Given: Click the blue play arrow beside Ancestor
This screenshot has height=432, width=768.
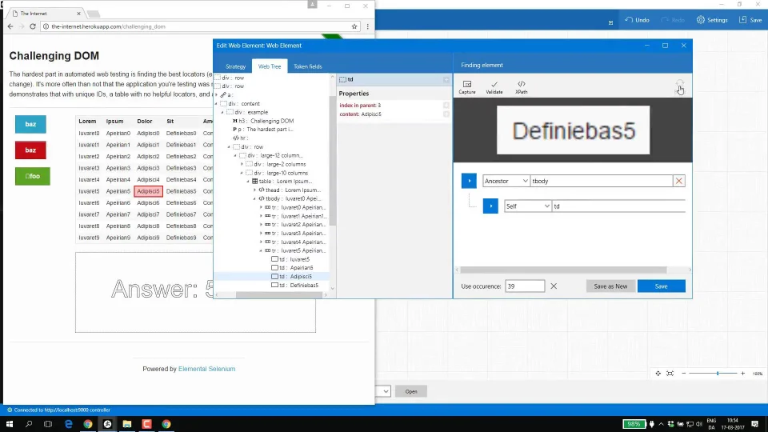Looking at the screenshot, I should tap(469, 182).
